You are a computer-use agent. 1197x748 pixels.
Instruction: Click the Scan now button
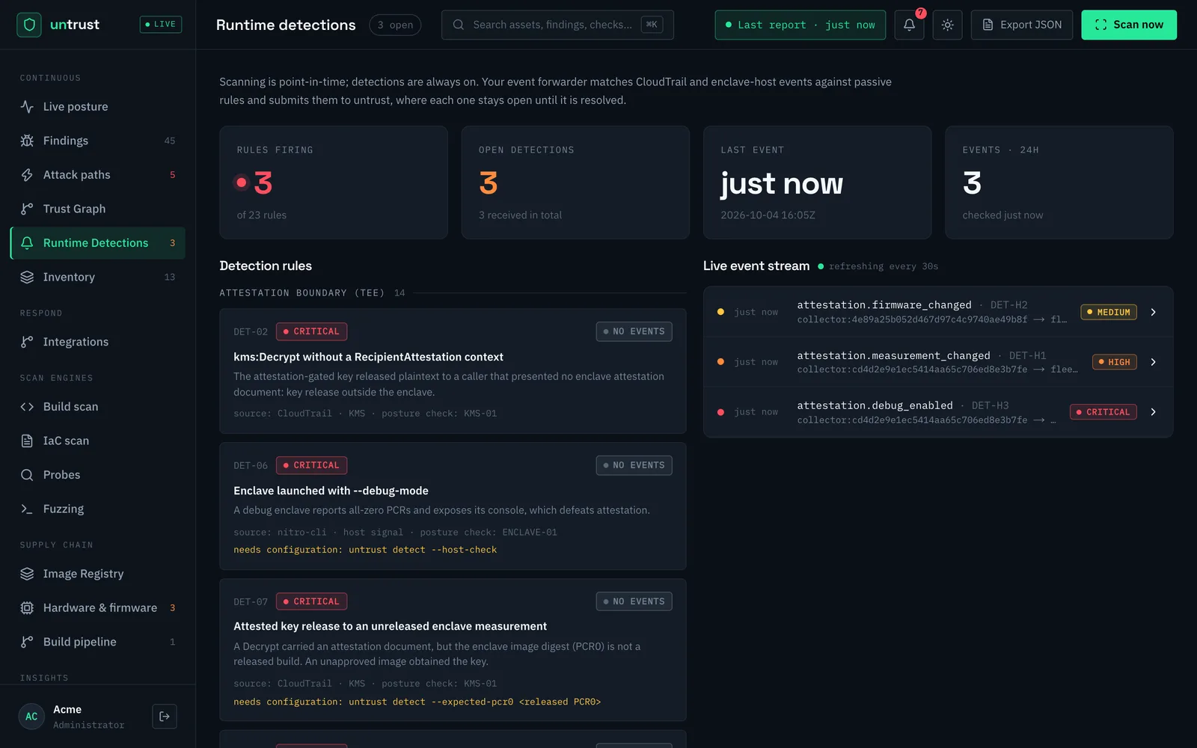1128,25
